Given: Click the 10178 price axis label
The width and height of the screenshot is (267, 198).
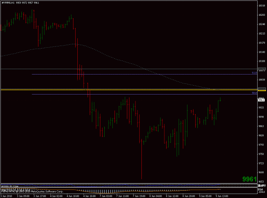Looking at the screenshot, I should pos(261,43).
